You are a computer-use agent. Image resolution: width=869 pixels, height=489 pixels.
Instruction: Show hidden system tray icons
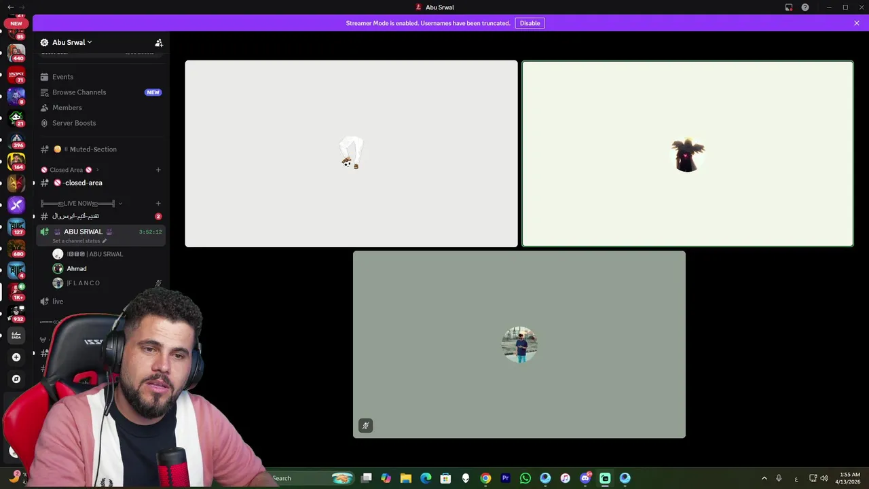[764, 478]
